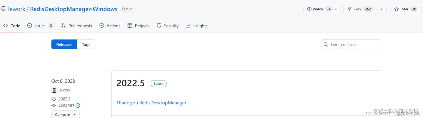Open the lework owner profile link
The width and height of the screenshot is (423, 118).
pyautogui.click(x=17, y=9)
